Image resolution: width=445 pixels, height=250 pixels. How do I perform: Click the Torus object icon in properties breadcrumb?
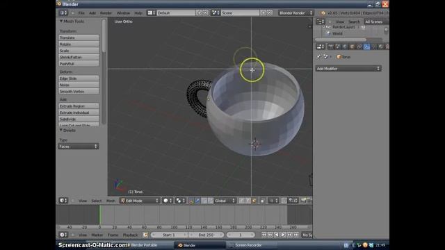point(339,57)
